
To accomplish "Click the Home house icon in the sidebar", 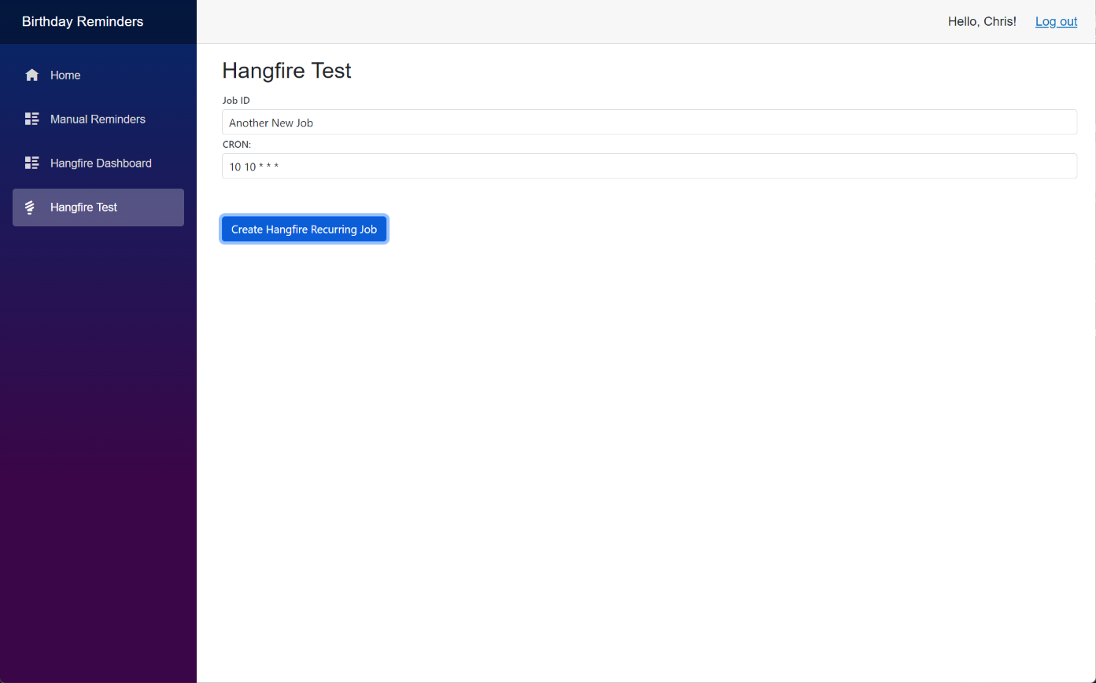I will pyautogui.click(x=31, y=75).
